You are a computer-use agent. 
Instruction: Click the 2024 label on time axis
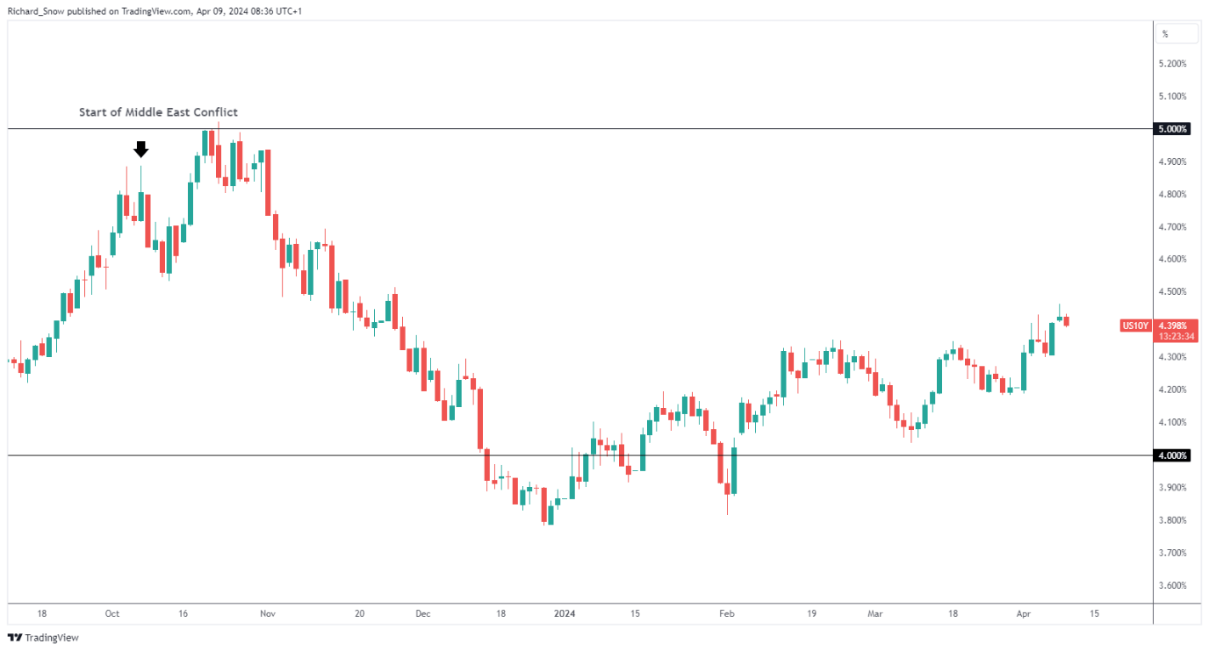tap(565, 613)
